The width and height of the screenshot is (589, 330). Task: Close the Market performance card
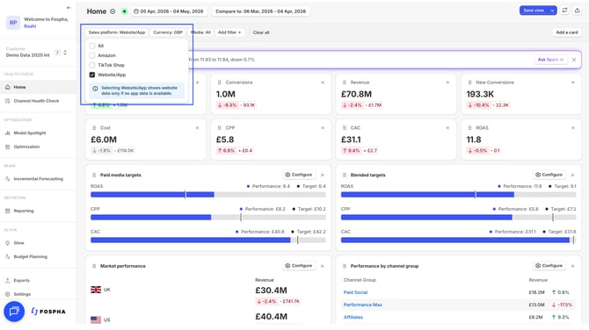(x=323, y=266)
